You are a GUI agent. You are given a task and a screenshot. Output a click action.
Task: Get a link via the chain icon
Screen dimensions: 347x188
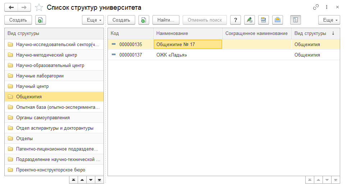tap(316, 7)
